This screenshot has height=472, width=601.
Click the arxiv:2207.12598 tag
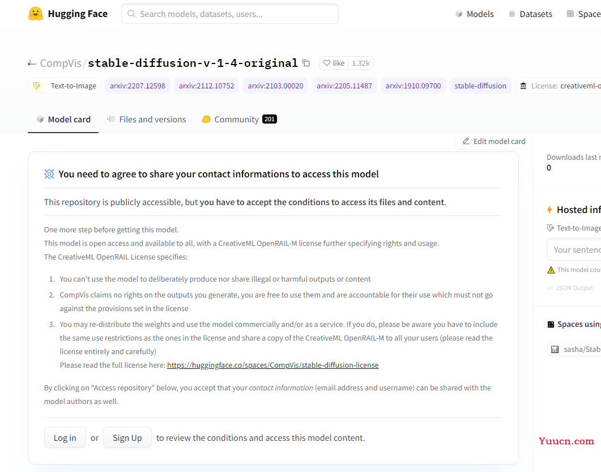(x=138, y=86)
